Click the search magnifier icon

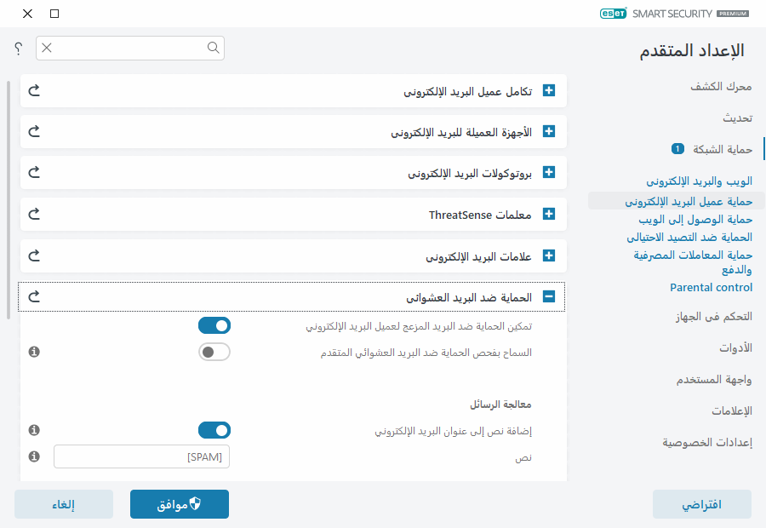(x=213, y=49)
